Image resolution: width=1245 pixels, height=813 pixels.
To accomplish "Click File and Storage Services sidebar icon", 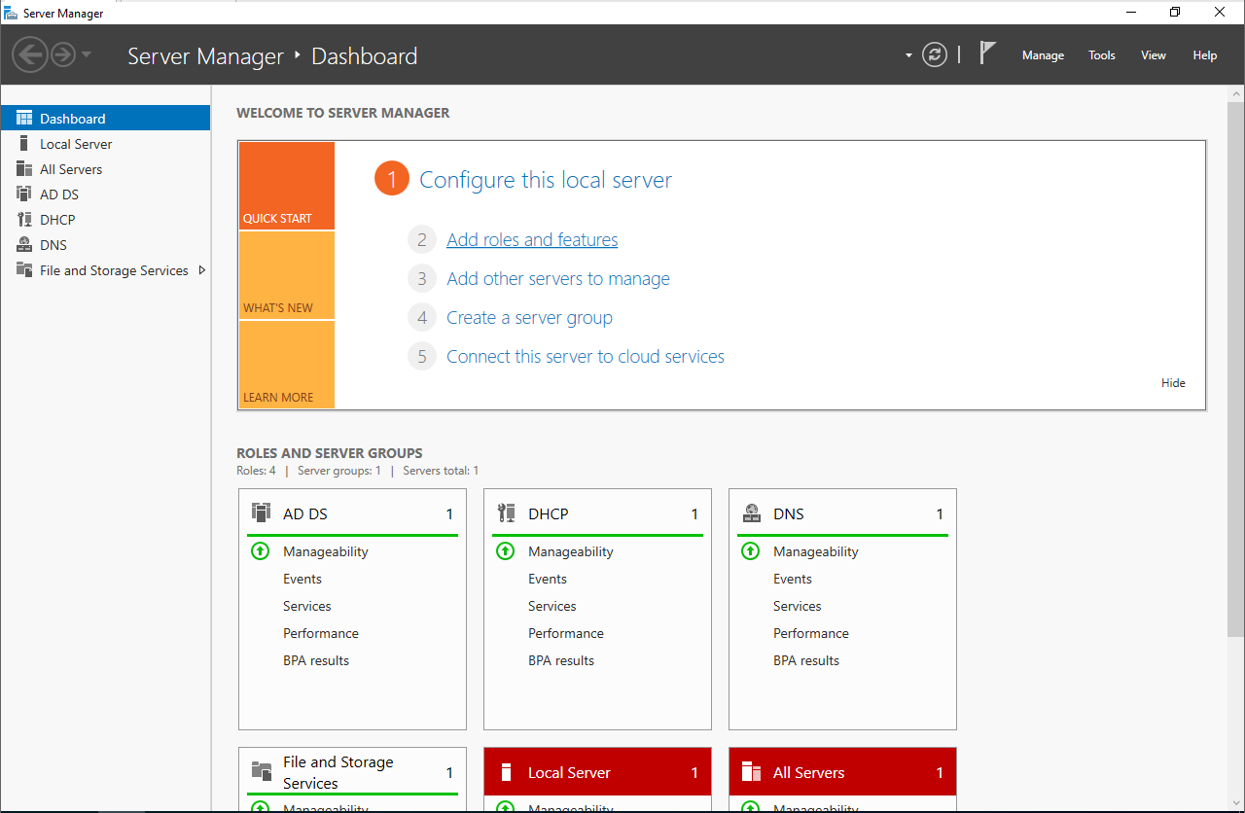I will click(x=24, y=269).
